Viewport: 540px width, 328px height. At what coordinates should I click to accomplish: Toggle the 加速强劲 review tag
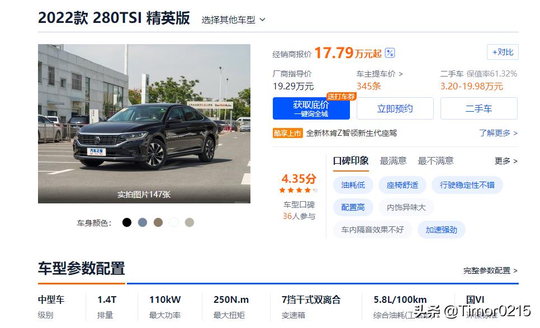(442, 230)
